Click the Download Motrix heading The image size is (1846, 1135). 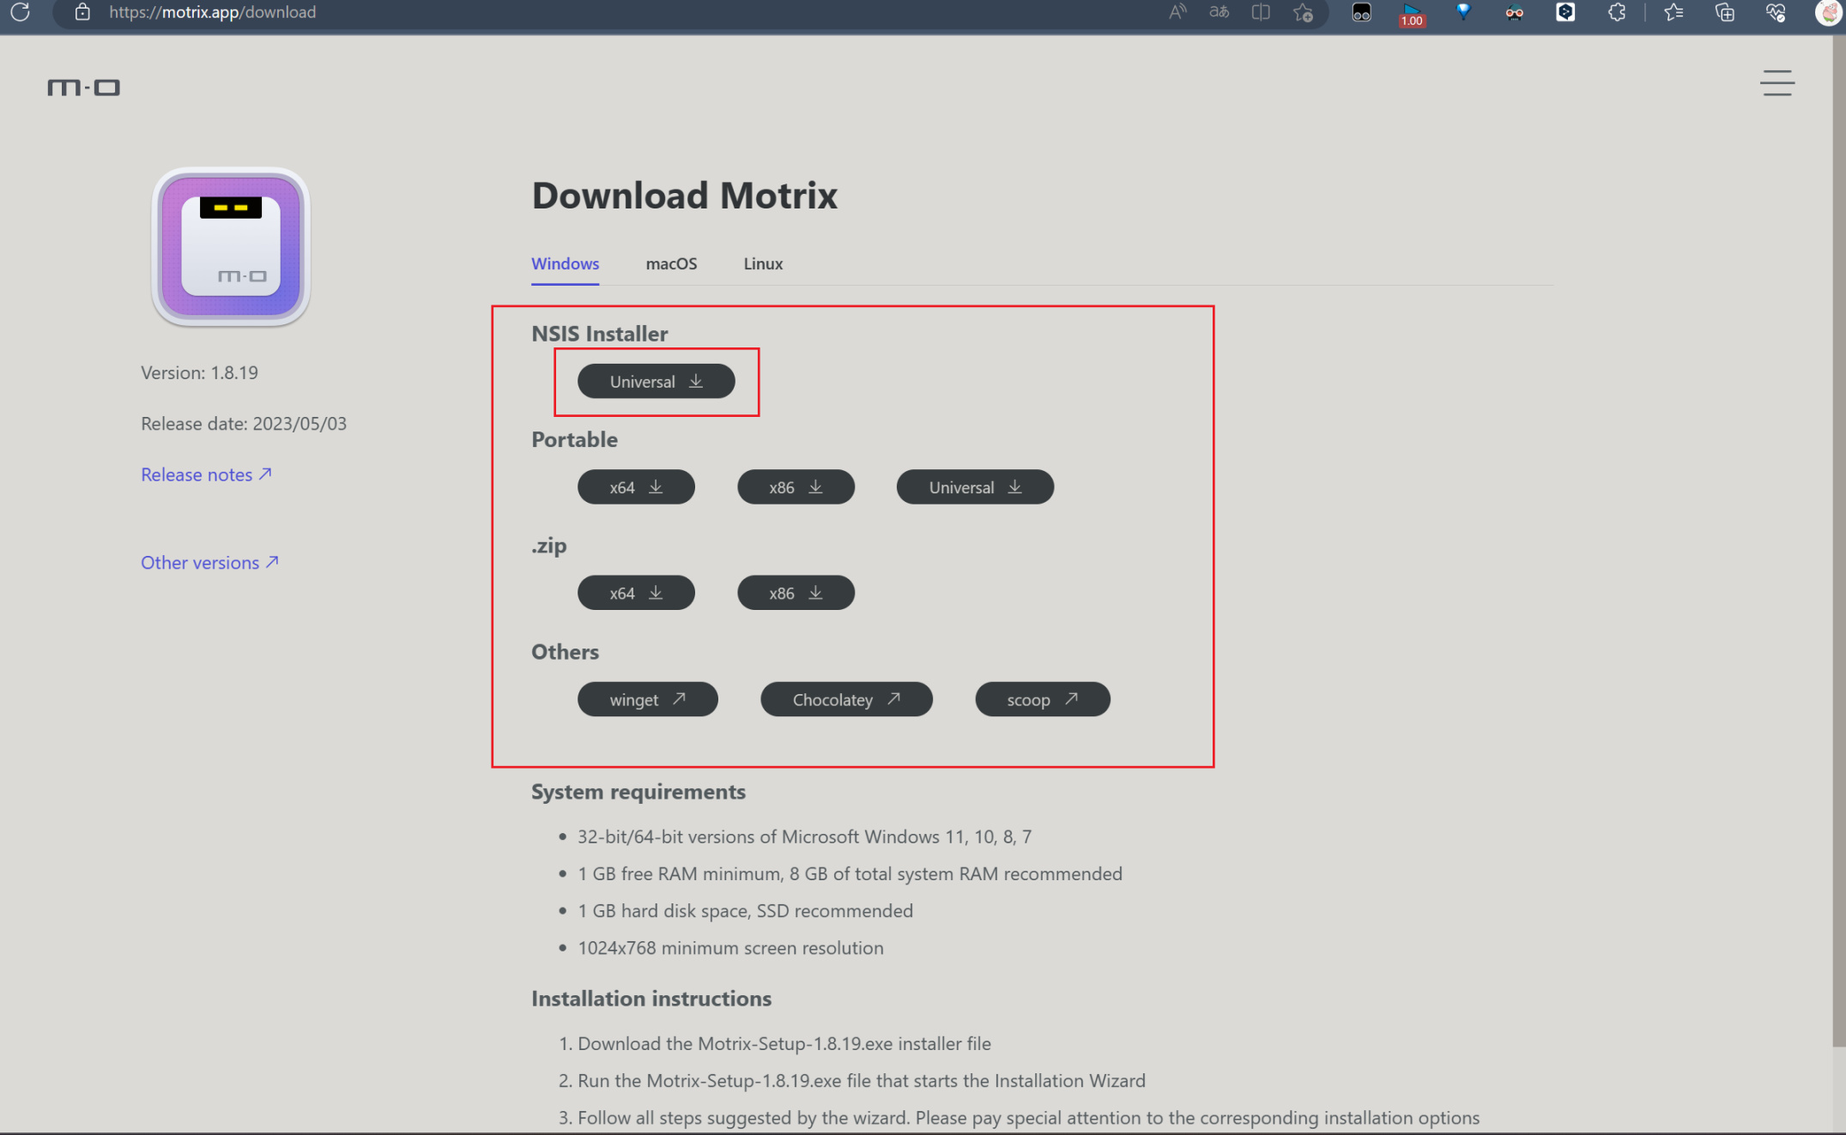(x=684, y=195)
